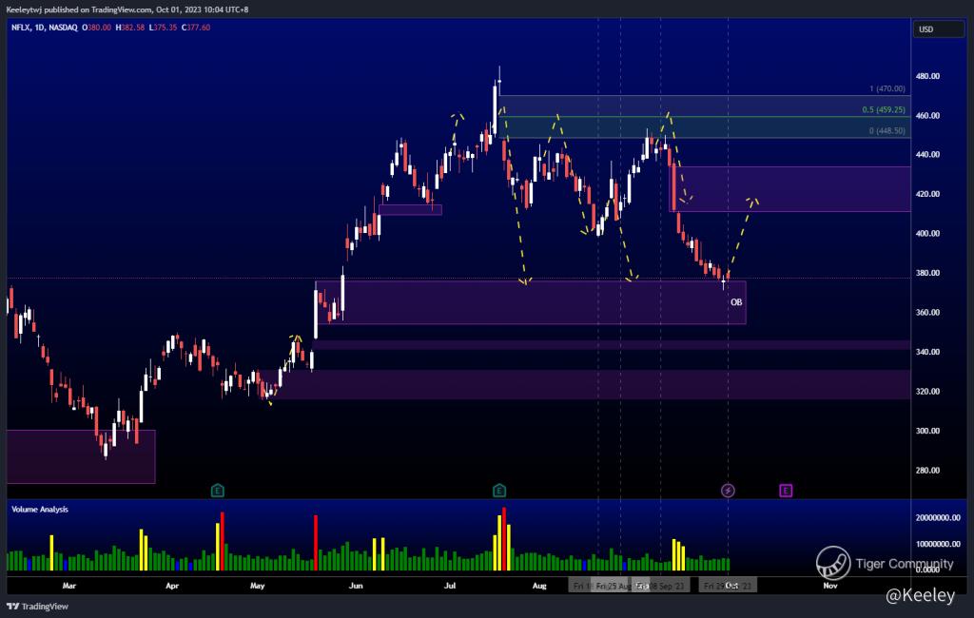Select the purple zone in bottom-left corner
The width and height of the screenshot is (974, 618).
[80, 456]
